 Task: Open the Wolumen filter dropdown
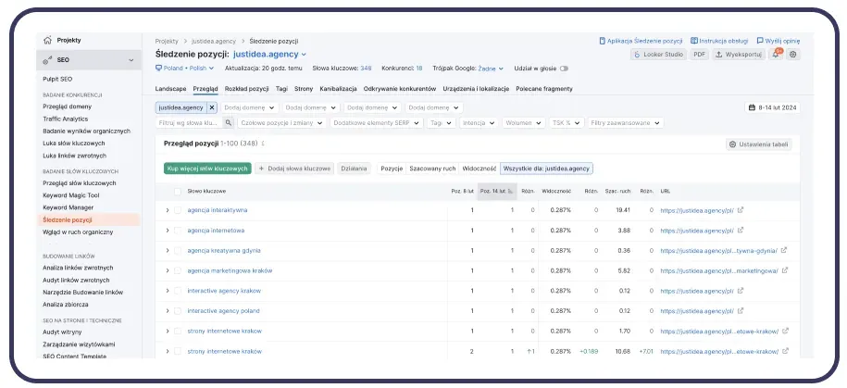tap(523, 122)
